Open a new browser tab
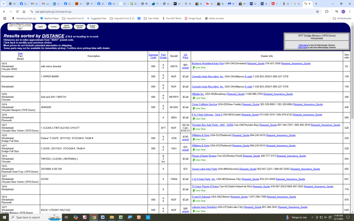Screen dimensions: 354x221 point(316,4)
